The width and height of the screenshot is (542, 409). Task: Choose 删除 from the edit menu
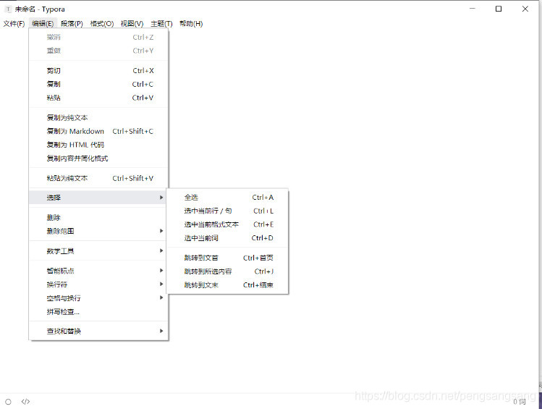tap(99, 217)
